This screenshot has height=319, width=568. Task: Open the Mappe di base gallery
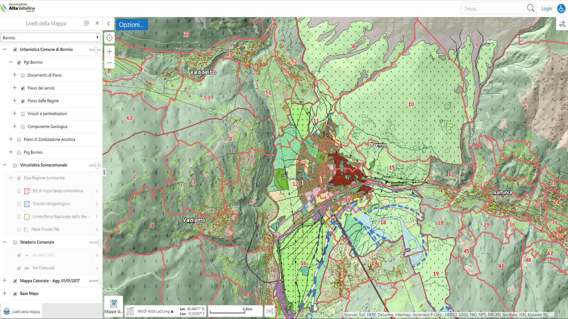pyautogui.click(x=114, y=306)
